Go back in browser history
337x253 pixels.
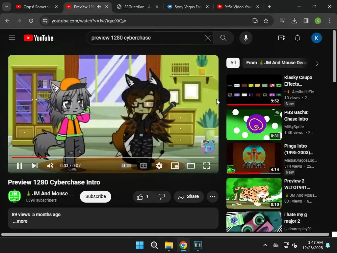(7, 21)
